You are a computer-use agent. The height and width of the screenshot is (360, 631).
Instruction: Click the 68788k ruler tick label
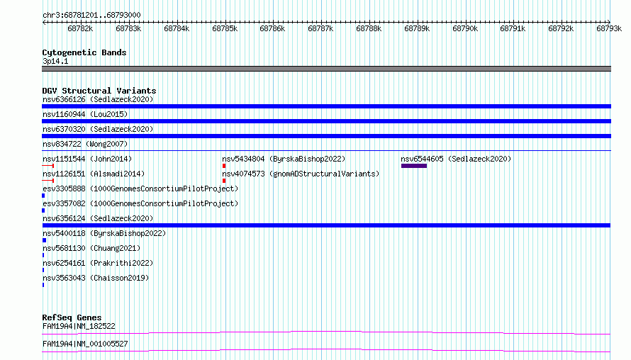pos(369,28)
